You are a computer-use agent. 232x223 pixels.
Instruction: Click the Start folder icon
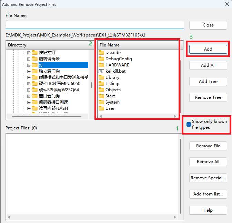[101, 96]
